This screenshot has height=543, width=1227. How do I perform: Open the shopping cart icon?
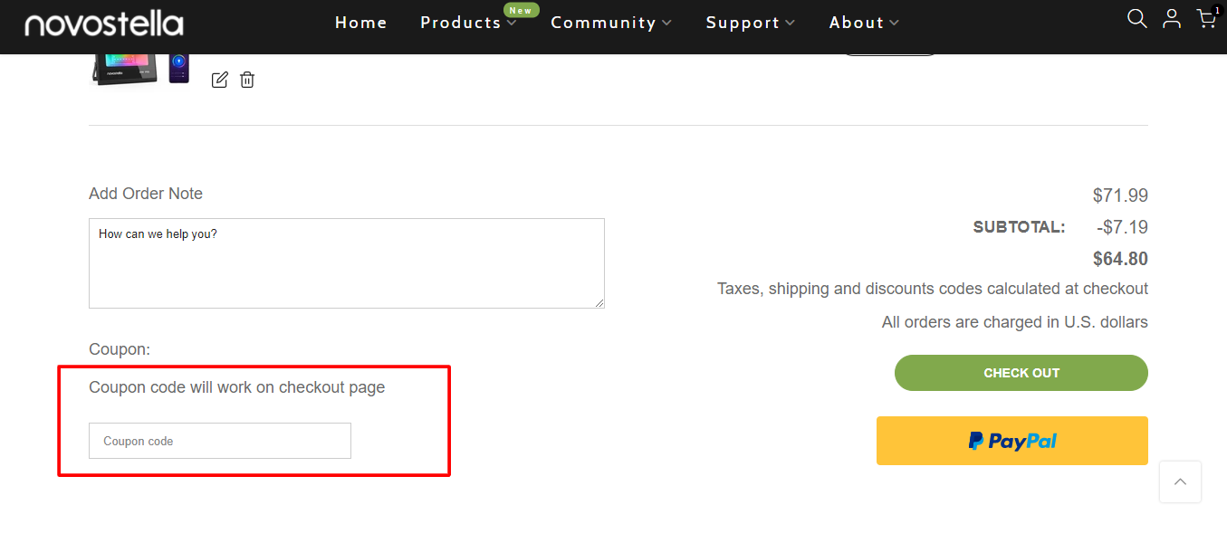tap(1206, 18)
